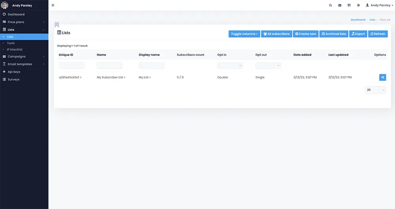Open the My List display name link
395x209 pixels.
[x=145, y=77]
